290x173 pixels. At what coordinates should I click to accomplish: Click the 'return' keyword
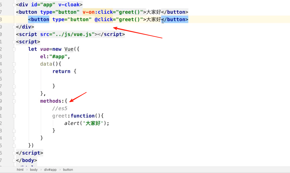(x=61, y=71)
